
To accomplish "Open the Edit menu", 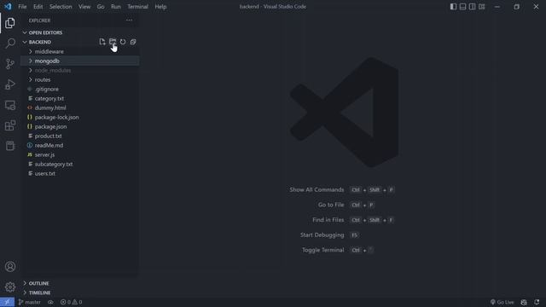I will pyautogui.click(x=38, y=7).
